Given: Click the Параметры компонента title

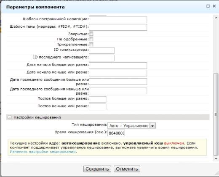Looking at the screenshot, I should pos(35,7).
